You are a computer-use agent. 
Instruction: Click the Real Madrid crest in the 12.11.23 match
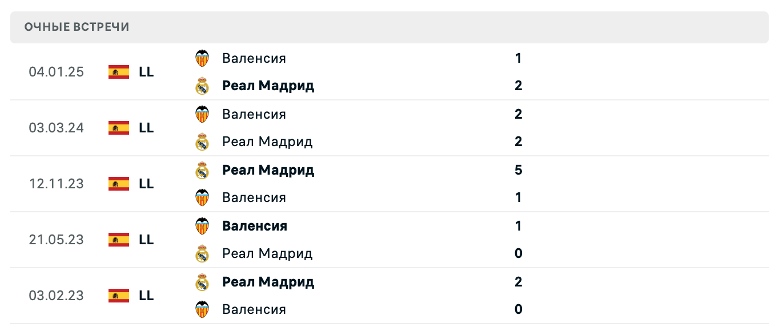(x=202, y=169)
